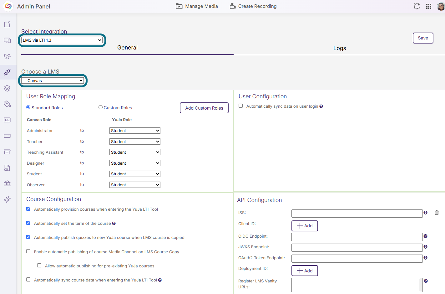Open YuJa role dropdown for Administrator
445x294 pixels.
click(135, 131)
